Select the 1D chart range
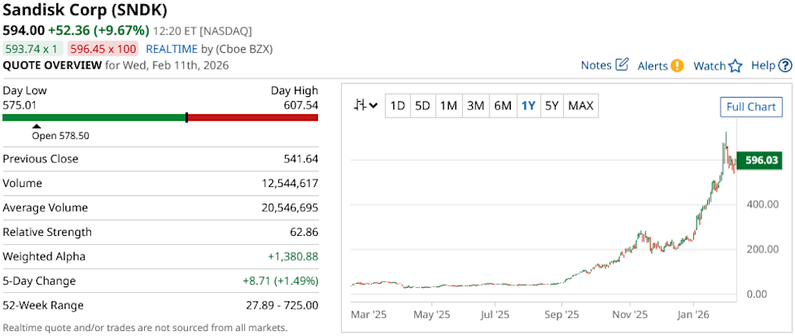This screenshot has width=795, height=336. 397,105
